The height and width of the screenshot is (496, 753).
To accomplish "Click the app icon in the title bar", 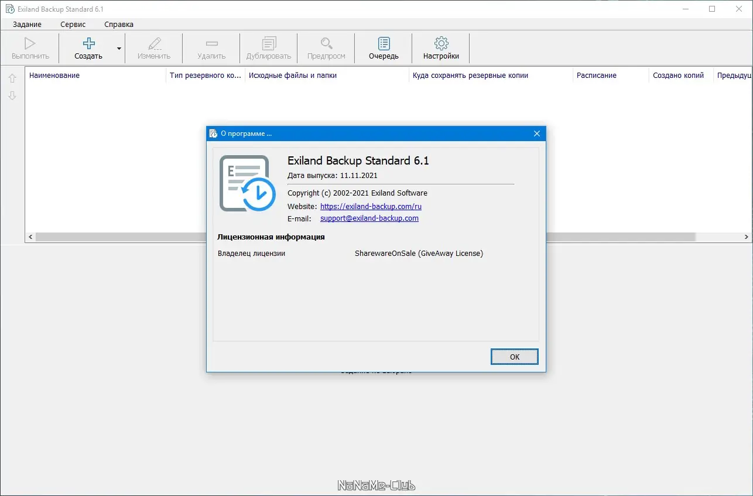I will coord(9,9).
